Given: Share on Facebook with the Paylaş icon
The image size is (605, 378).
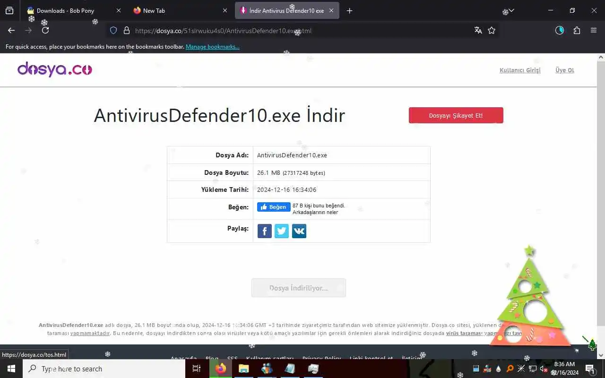Looking at the screenshot, I should pos(265,231).
